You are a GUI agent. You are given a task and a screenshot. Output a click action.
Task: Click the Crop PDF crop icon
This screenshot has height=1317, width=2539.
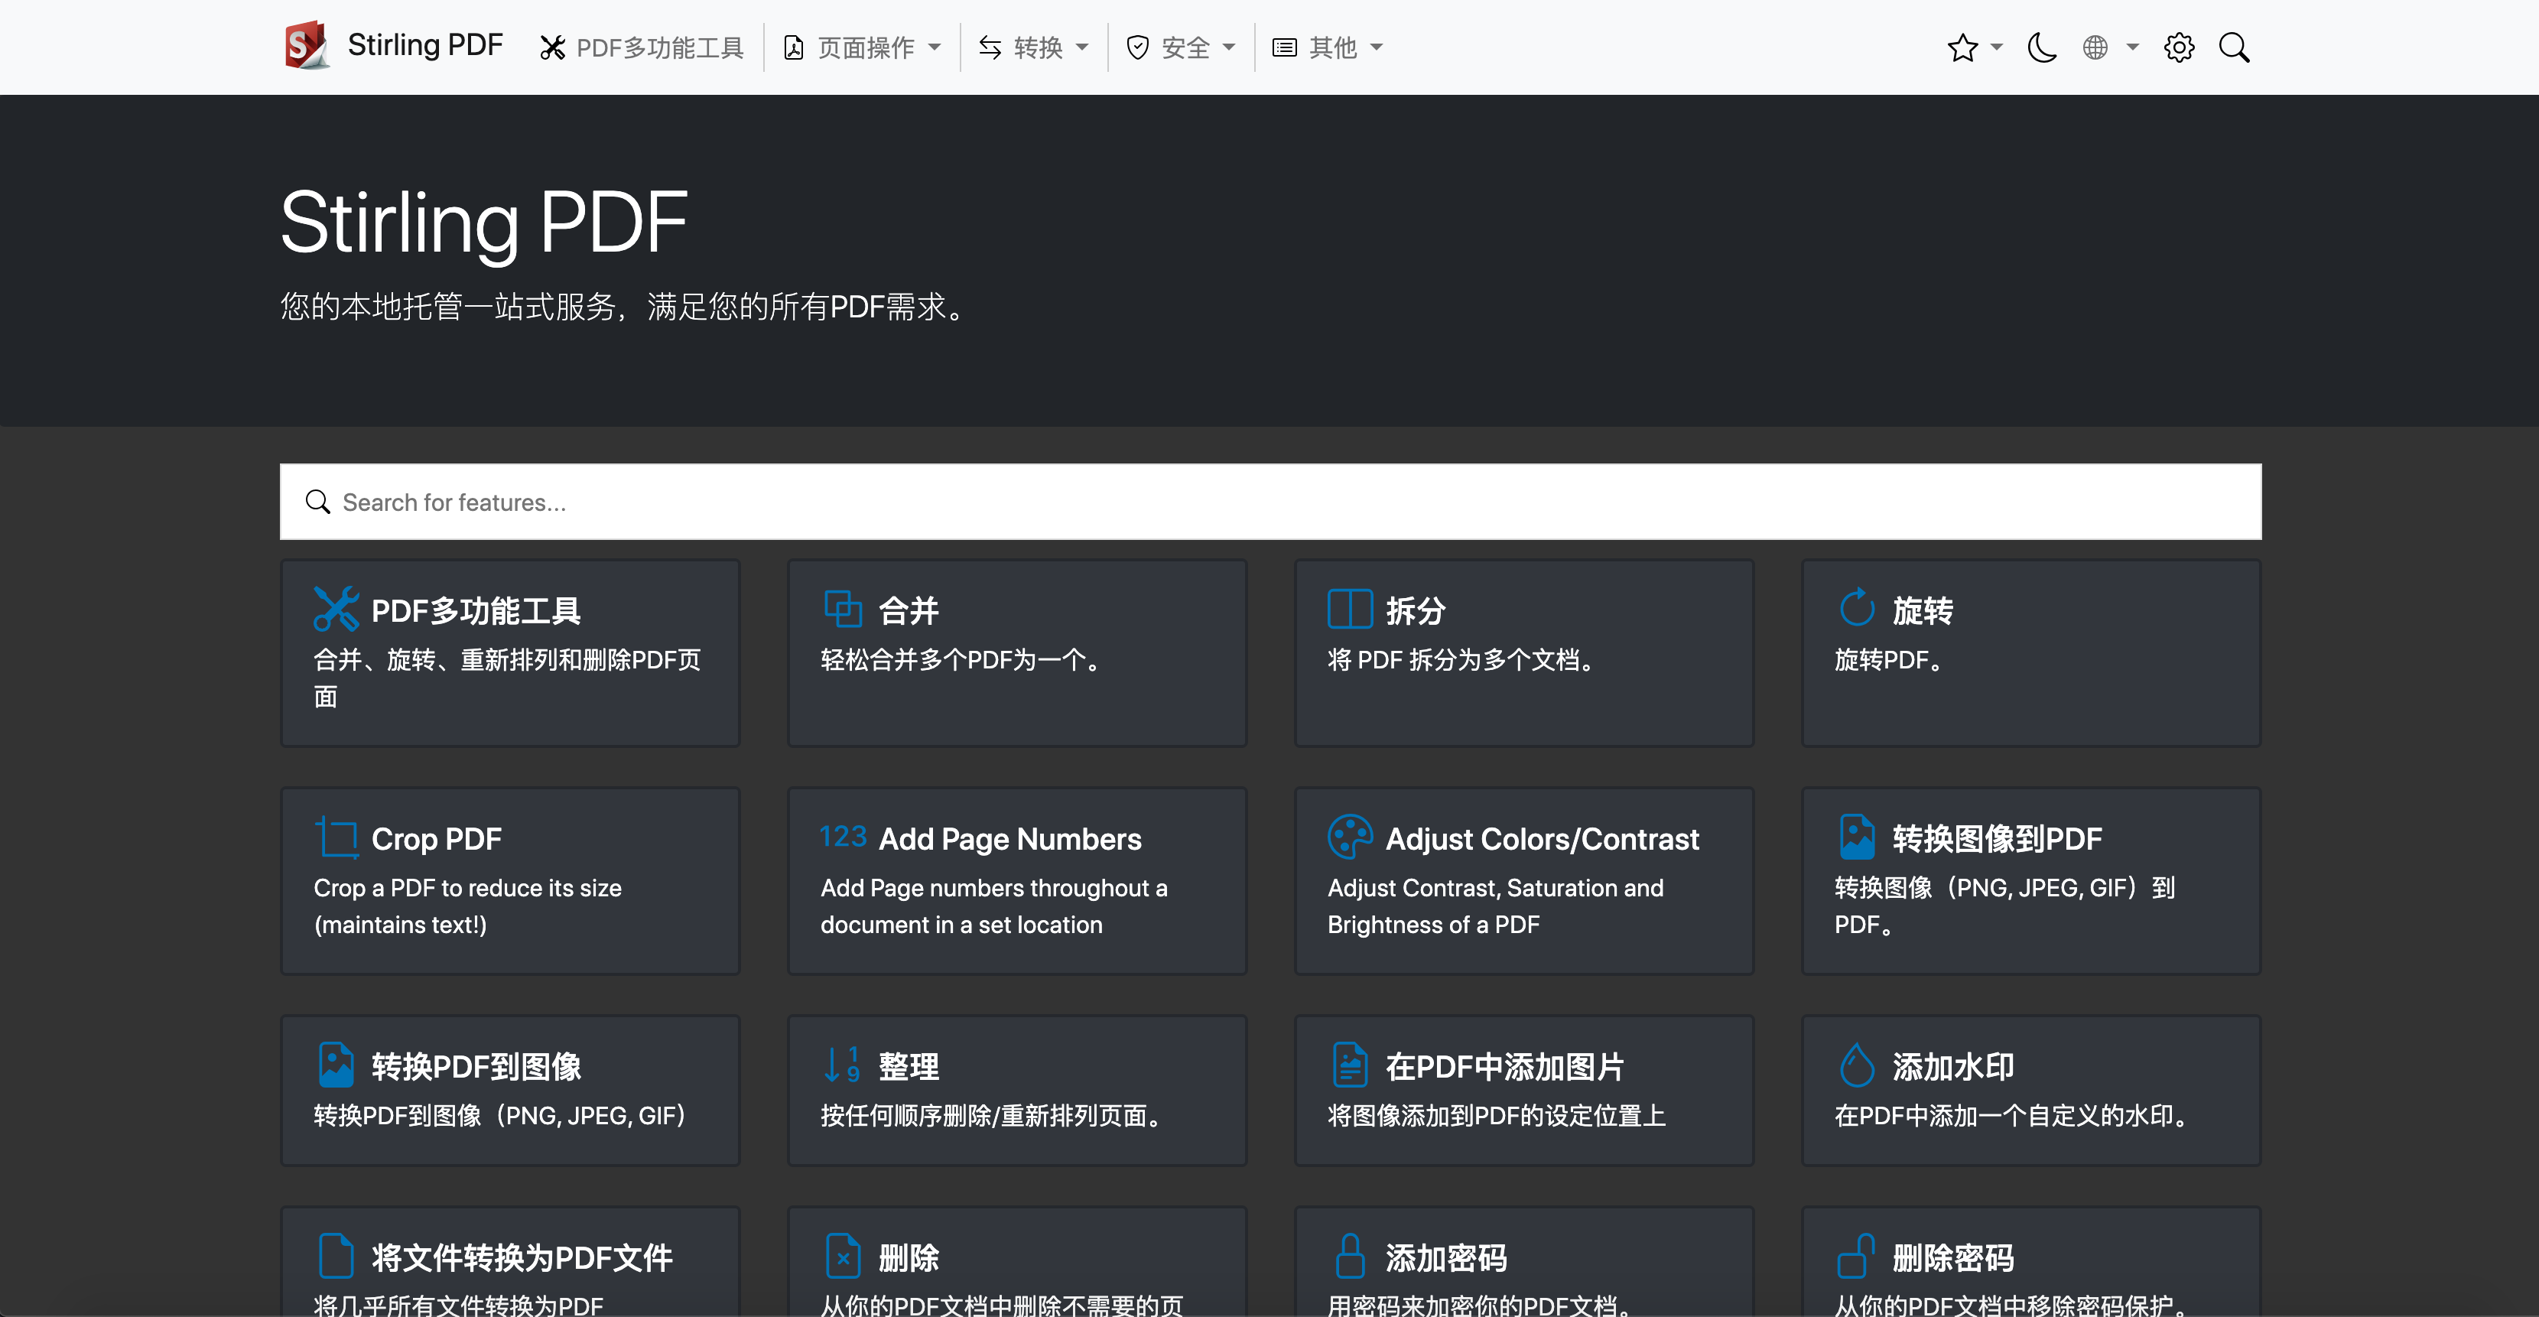point(336,837)
